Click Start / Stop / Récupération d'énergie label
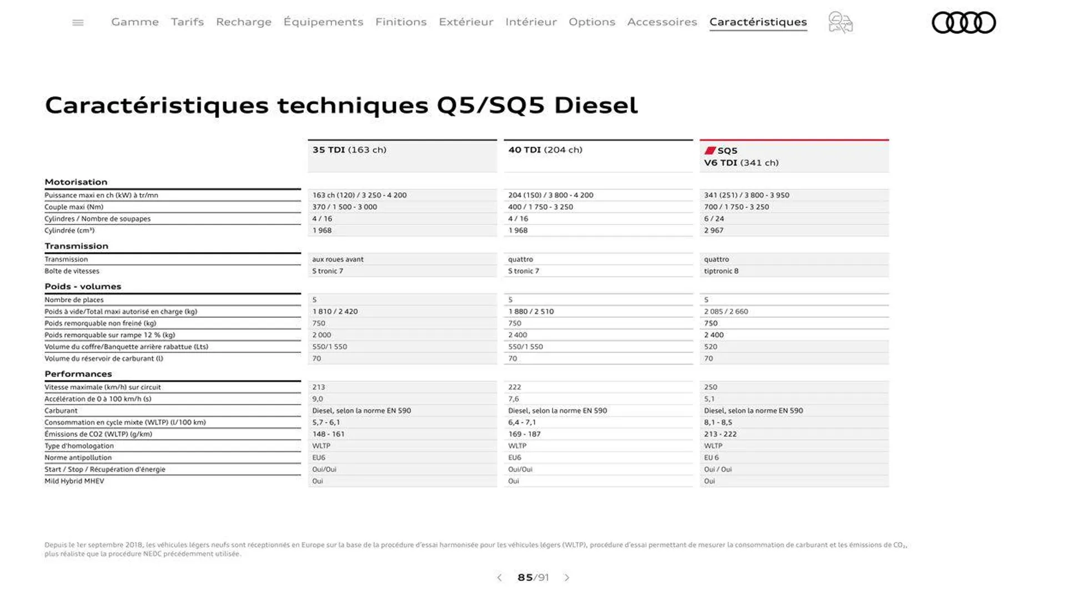This screenshot has height=600, width=1066. click(105, 469)
